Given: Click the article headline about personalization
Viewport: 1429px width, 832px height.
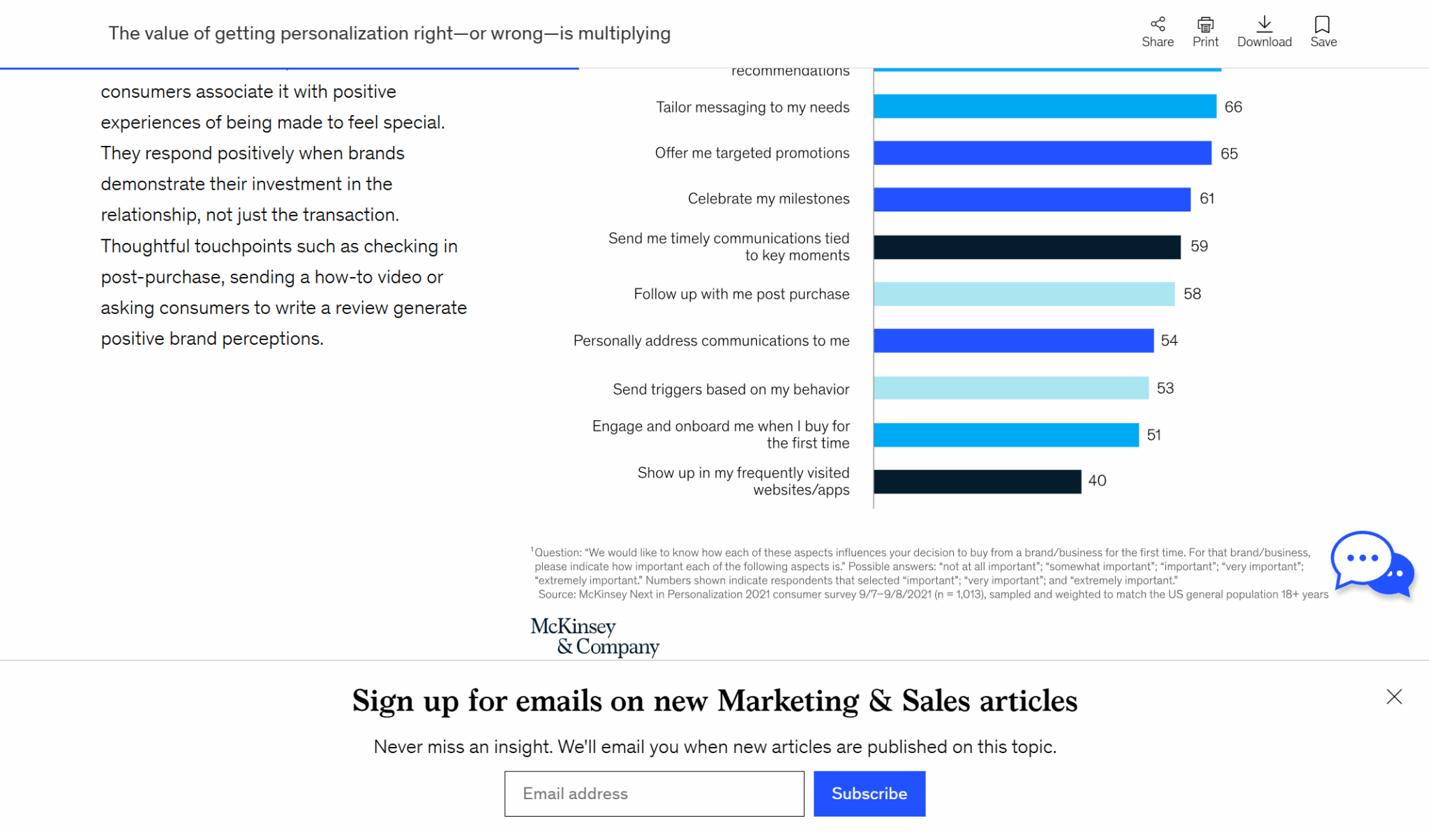Looking at the screenshot, I should point(389,33).
